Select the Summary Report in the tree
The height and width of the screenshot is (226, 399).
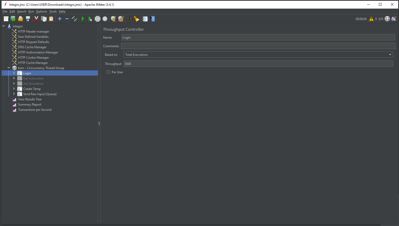pos(29,104)
